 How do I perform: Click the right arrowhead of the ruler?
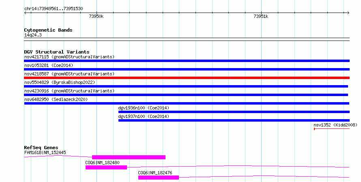(x=348, y=13)
